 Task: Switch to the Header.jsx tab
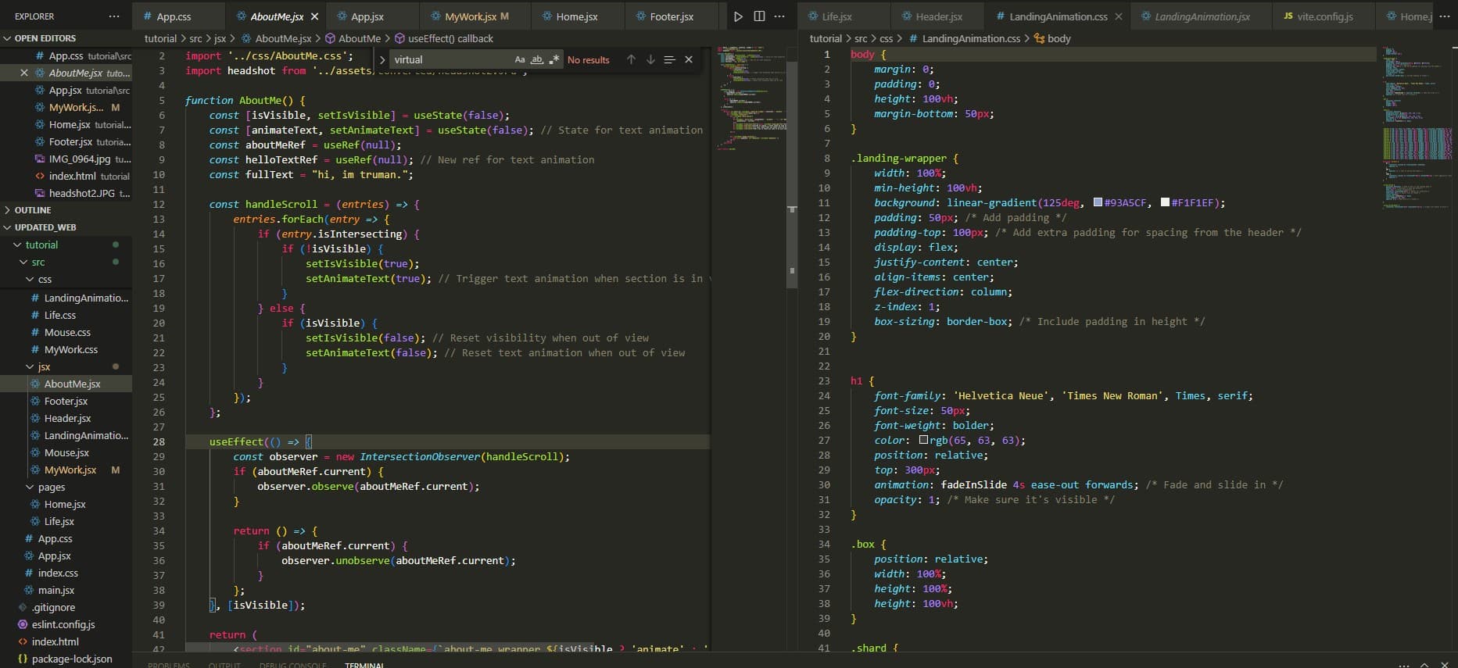tap(938, 16)
